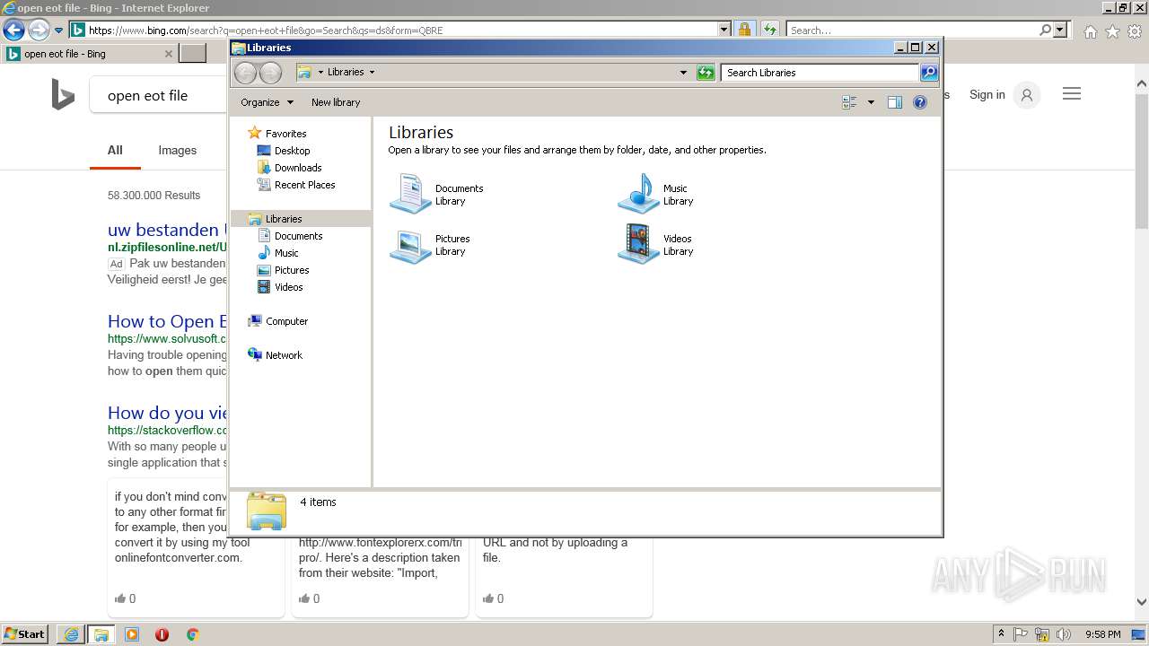
Task: Open Internet Explorer Favorites star
Action: tap(1112, 31)
